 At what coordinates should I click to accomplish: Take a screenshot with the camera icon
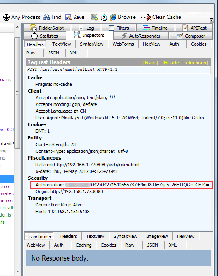(94, 17)
